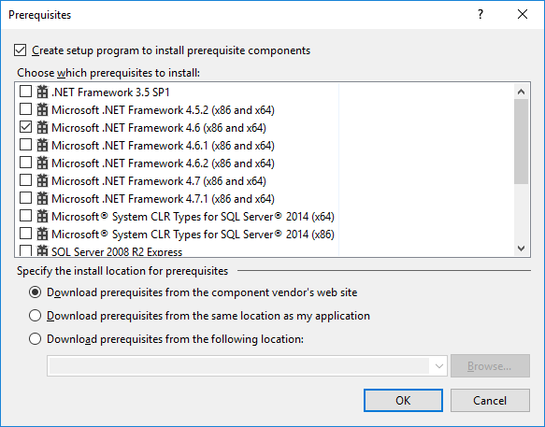
Task: Click package icon beside CLR Types 2014 (x86)
Action: click(x=42, y=234)
